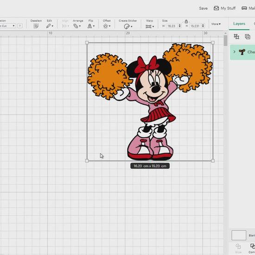This screenshot has height=255, width=255.
Task: Click the 16.23 cm x 15.23 cm size label
Action: tap(150, 166)
